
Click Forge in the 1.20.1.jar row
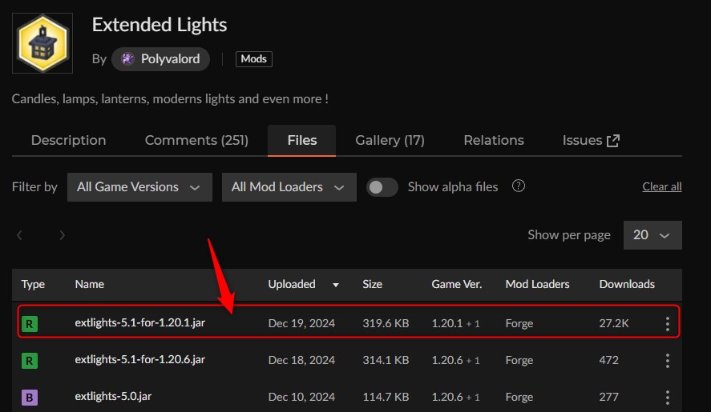[x=519, y=323]
